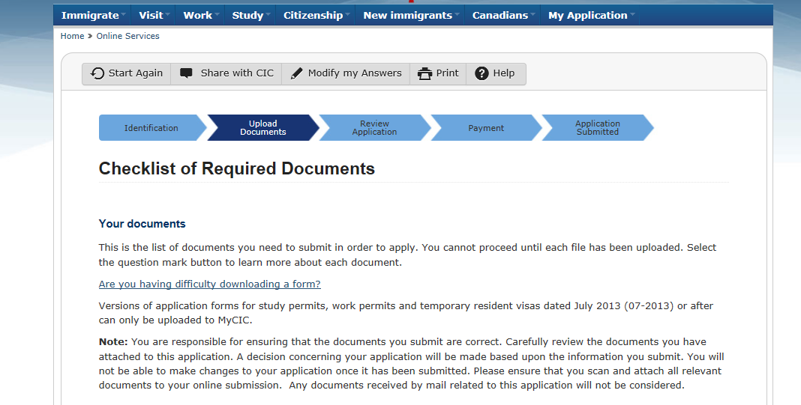Click the Help button label
The height and width of the screenshot is (405, 801).
504,73
